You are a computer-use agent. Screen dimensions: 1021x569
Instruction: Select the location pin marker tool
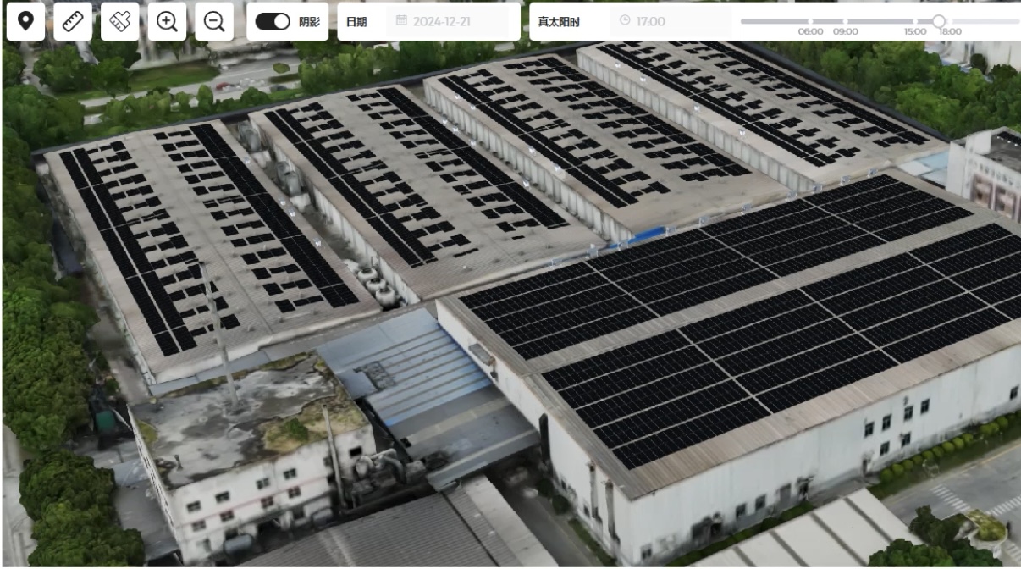coord(25,21)
